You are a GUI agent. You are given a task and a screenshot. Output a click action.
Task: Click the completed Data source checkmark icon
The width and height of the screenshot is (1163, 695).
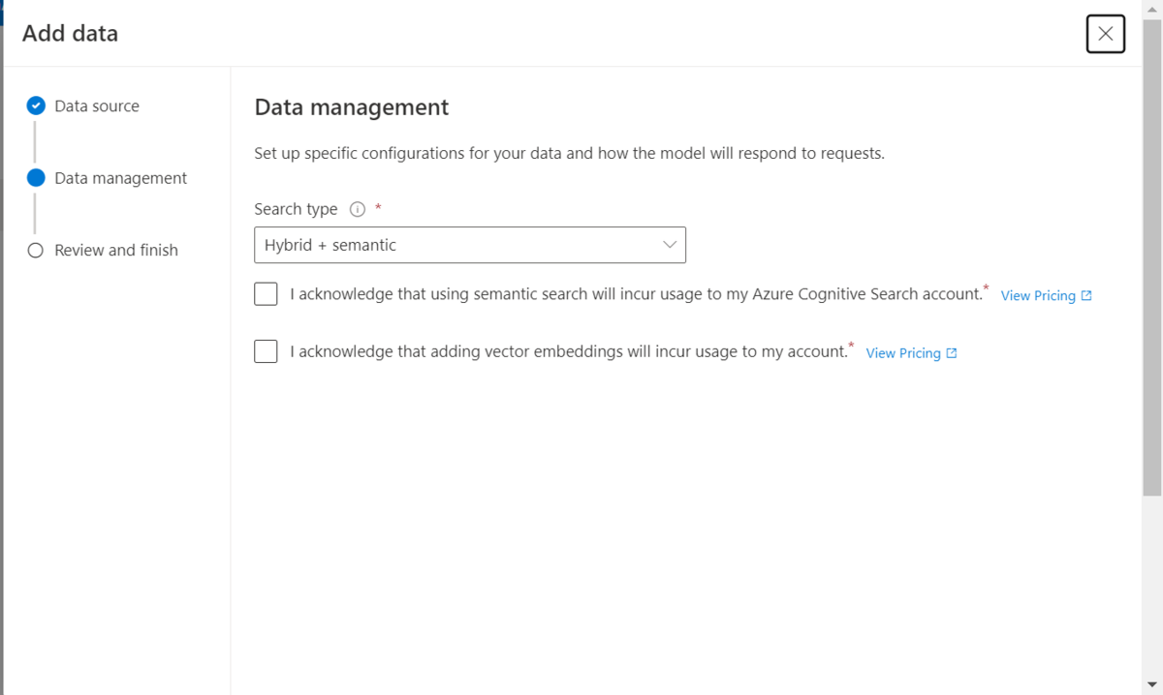pyautogui.click(x=36, y=106)
